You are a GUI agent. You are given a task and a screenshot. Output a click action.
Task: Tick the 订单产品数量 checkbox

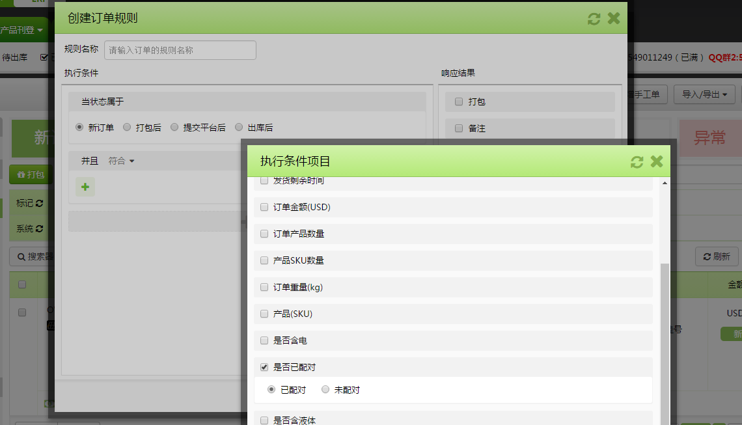click(264, 234)
